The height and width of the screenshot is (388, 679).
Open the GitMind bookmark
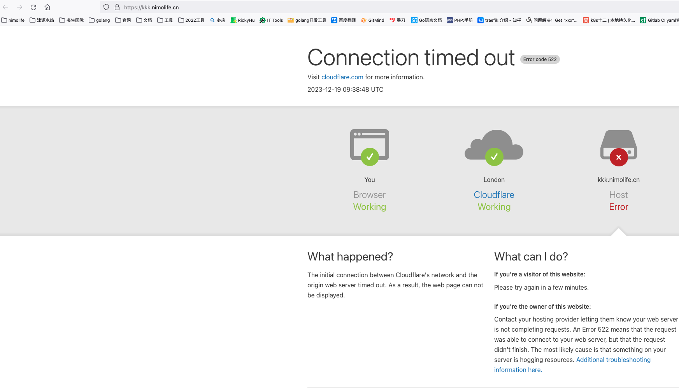click(x=372, y=20)
